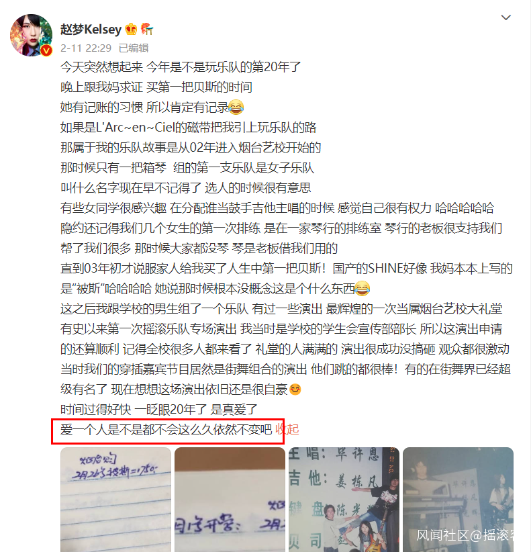Viewport: 531px width, 552px height.
Task: Open 赵梦Kelsey's profile avatar
Action: pos(32,35)
